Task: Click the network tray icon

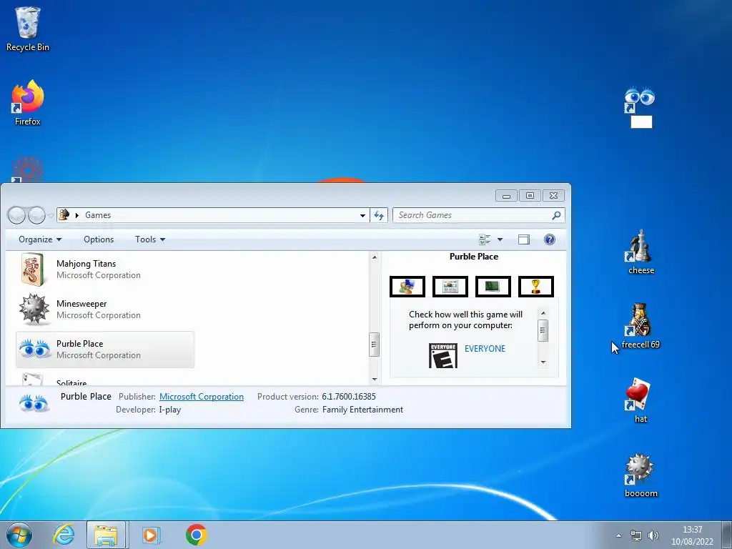Action: click(x=635, y=535)
